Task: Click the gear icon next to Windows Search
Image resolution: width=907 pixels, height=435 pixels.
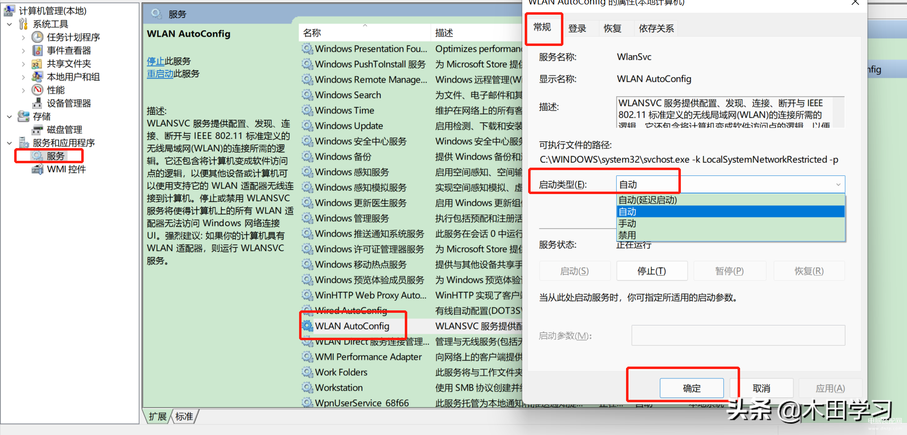Action: [307, 95]
